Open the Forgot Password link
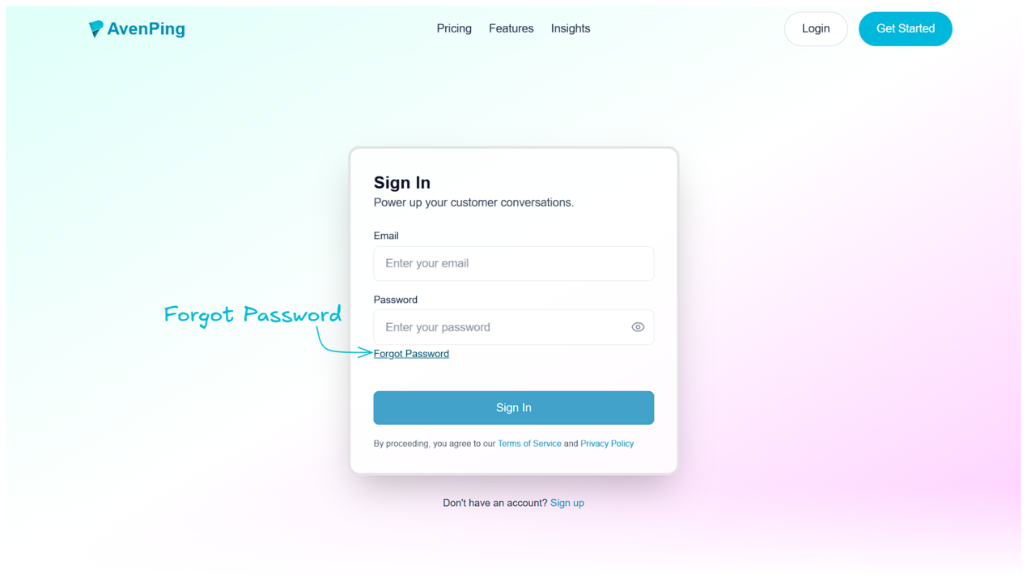This screenshot has width=1027, height=583. coord(411,353)
